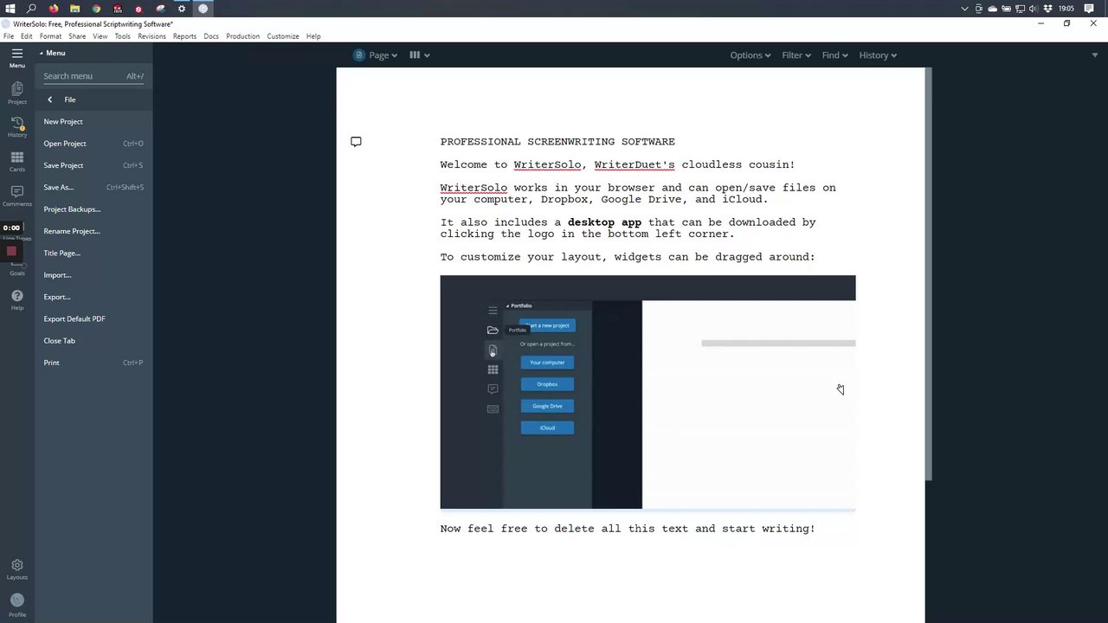The height and width of the screenshot is (623, 1108).
Task: Expand the Find dropdown
Action: (834, 55)
